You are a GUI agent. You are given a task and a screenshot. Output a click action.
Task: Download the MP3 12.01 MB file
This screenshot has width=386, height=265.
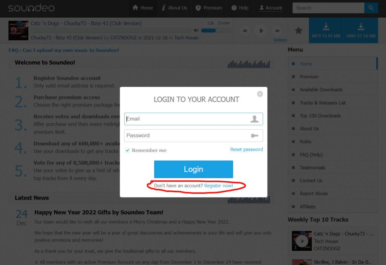tap(326, 31)
